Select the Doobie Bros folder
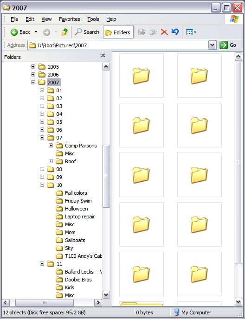Image resolution: width=245 pixels, height=319 pixels. [x=78, y=280]
